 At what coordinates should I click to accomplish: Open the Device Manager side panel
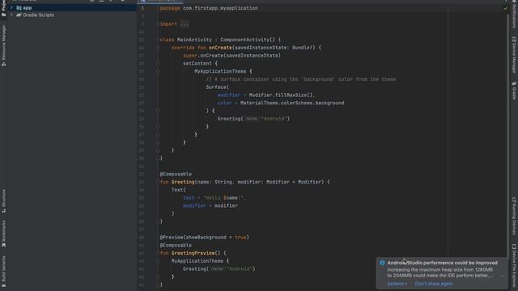pos(514,55)
